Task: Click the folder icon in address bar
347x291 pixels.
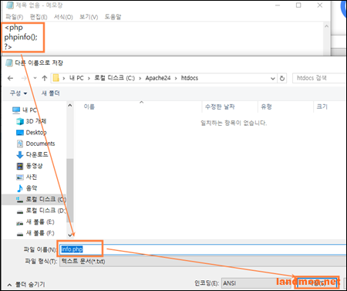Action: tap(56, 78)
